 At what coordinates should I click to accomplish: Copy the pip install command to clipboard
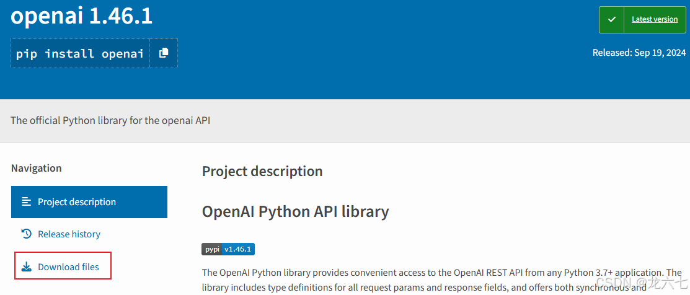(164, 53)
